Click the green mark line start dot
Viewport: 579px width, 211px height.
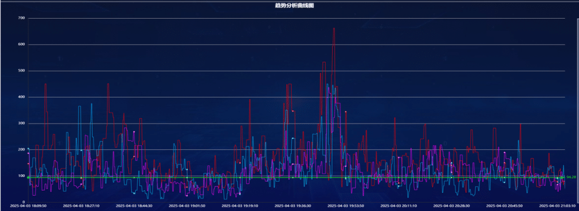tap(28, 178)
